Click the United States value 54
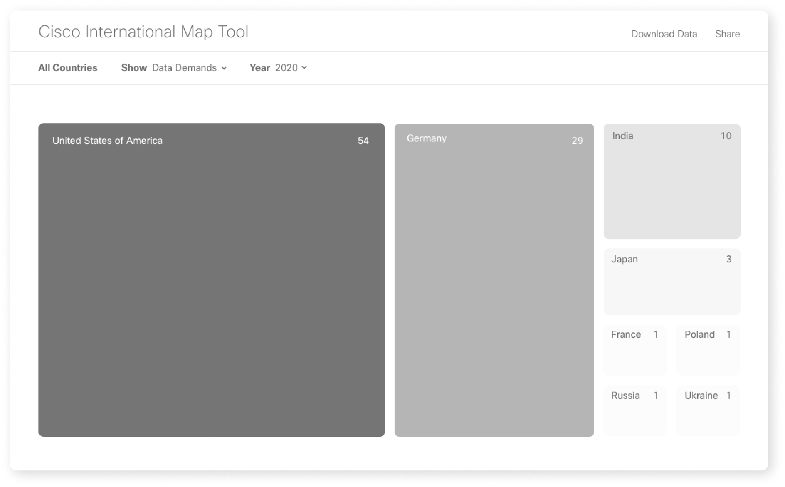This screenshot has width=785, height=487. 363,141
